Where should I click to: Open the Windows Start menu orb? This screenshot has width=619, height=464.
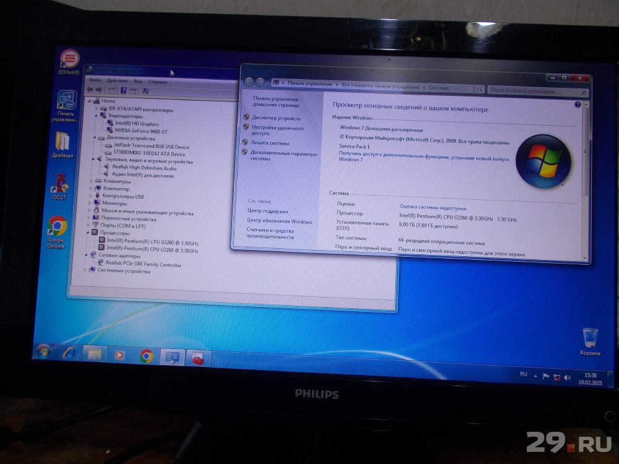pos(43,351)
